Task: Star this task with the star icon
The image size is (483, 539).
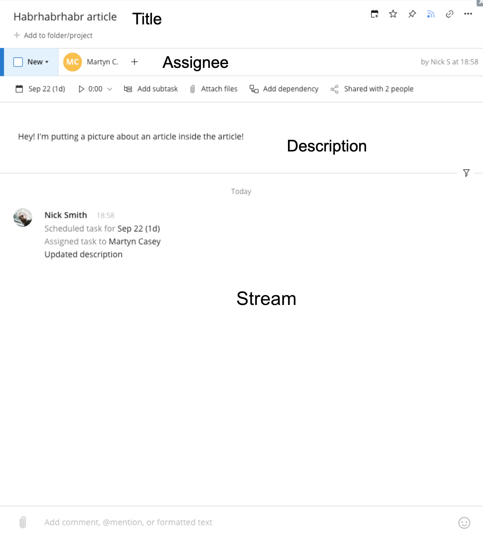Action: coord(393,14)
